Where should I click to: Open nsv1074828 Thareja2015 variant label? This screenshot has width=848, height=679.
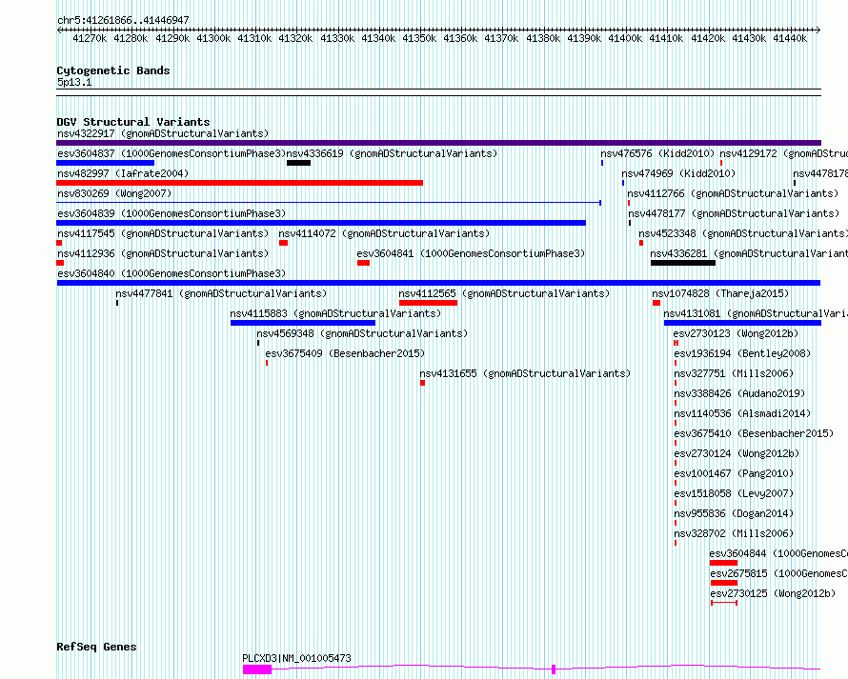pyautogui.click(x=720, y=293)
